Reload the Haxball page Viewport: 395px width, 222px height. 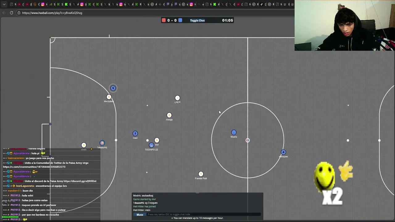coord(11,13)
